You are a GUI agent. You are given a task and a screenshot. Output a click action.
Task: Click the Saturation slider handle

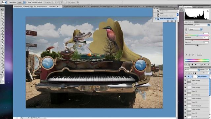coord(192,40)
